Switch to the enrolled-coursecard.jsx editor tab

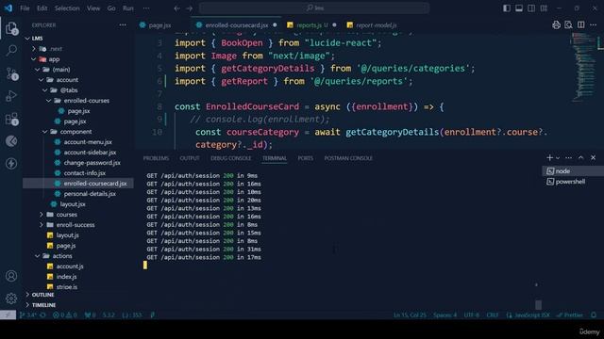[237, 25]
